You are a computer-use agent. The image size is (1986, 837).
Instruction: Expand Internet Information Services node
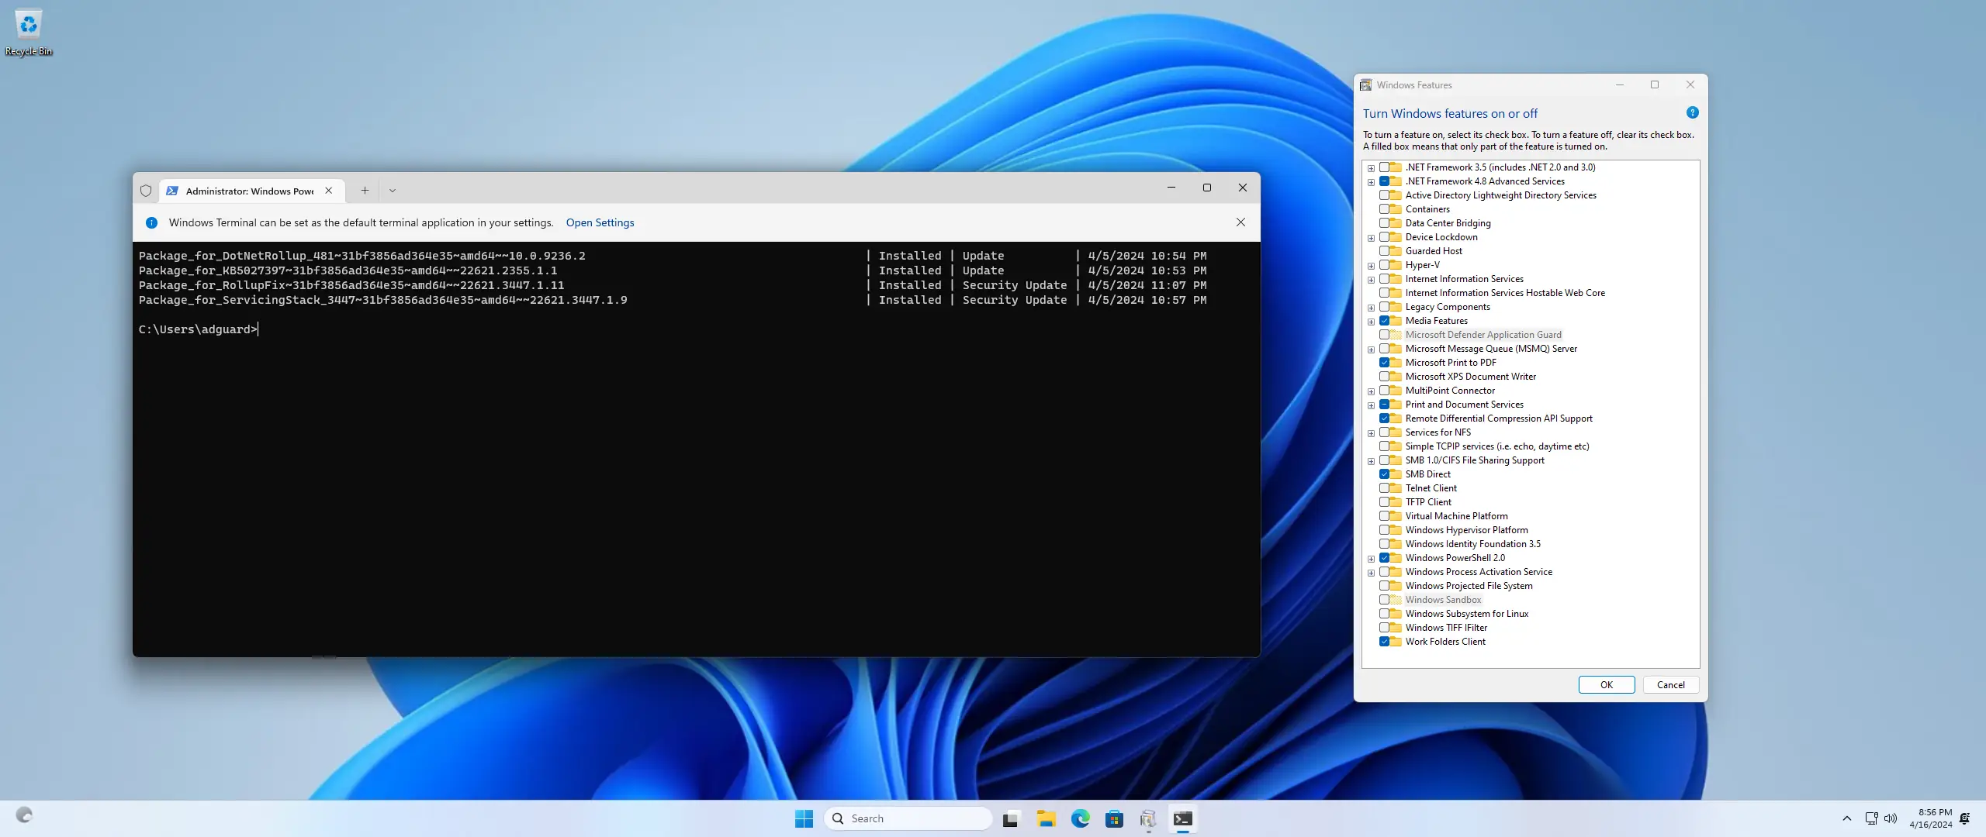coord(1371,280)
